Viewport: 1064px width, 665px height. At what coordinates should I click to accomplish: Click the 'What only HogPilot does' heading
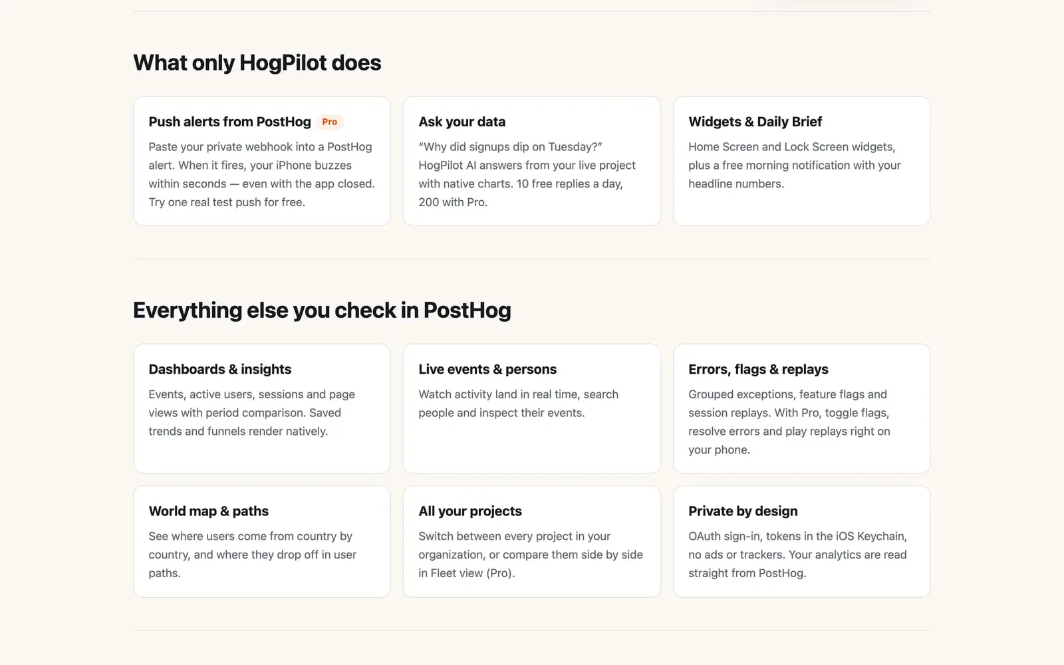click(x=257, y=63)
